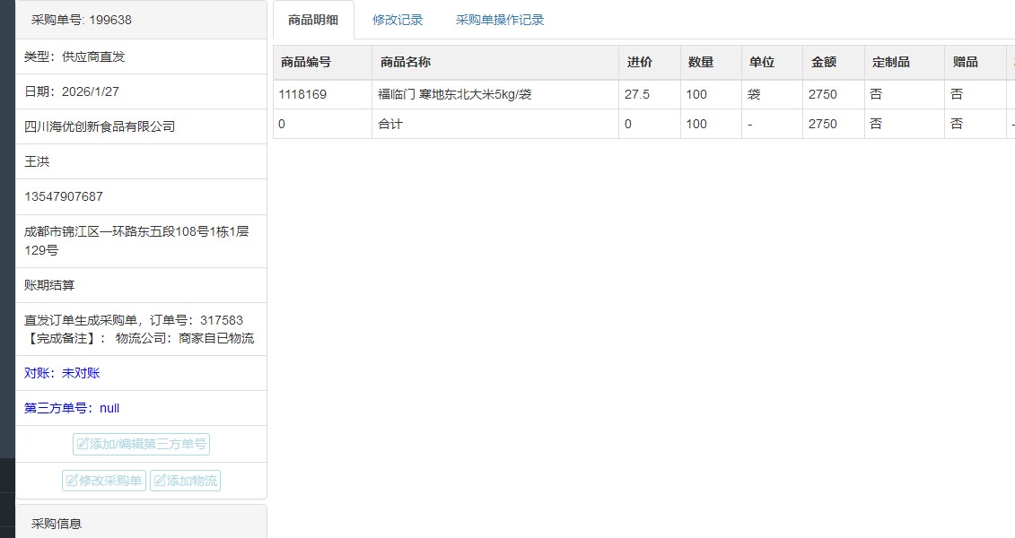This screenshot has width=1015, height=538.
Task: Click the 合计 total row label
Action: pos(390,124)
